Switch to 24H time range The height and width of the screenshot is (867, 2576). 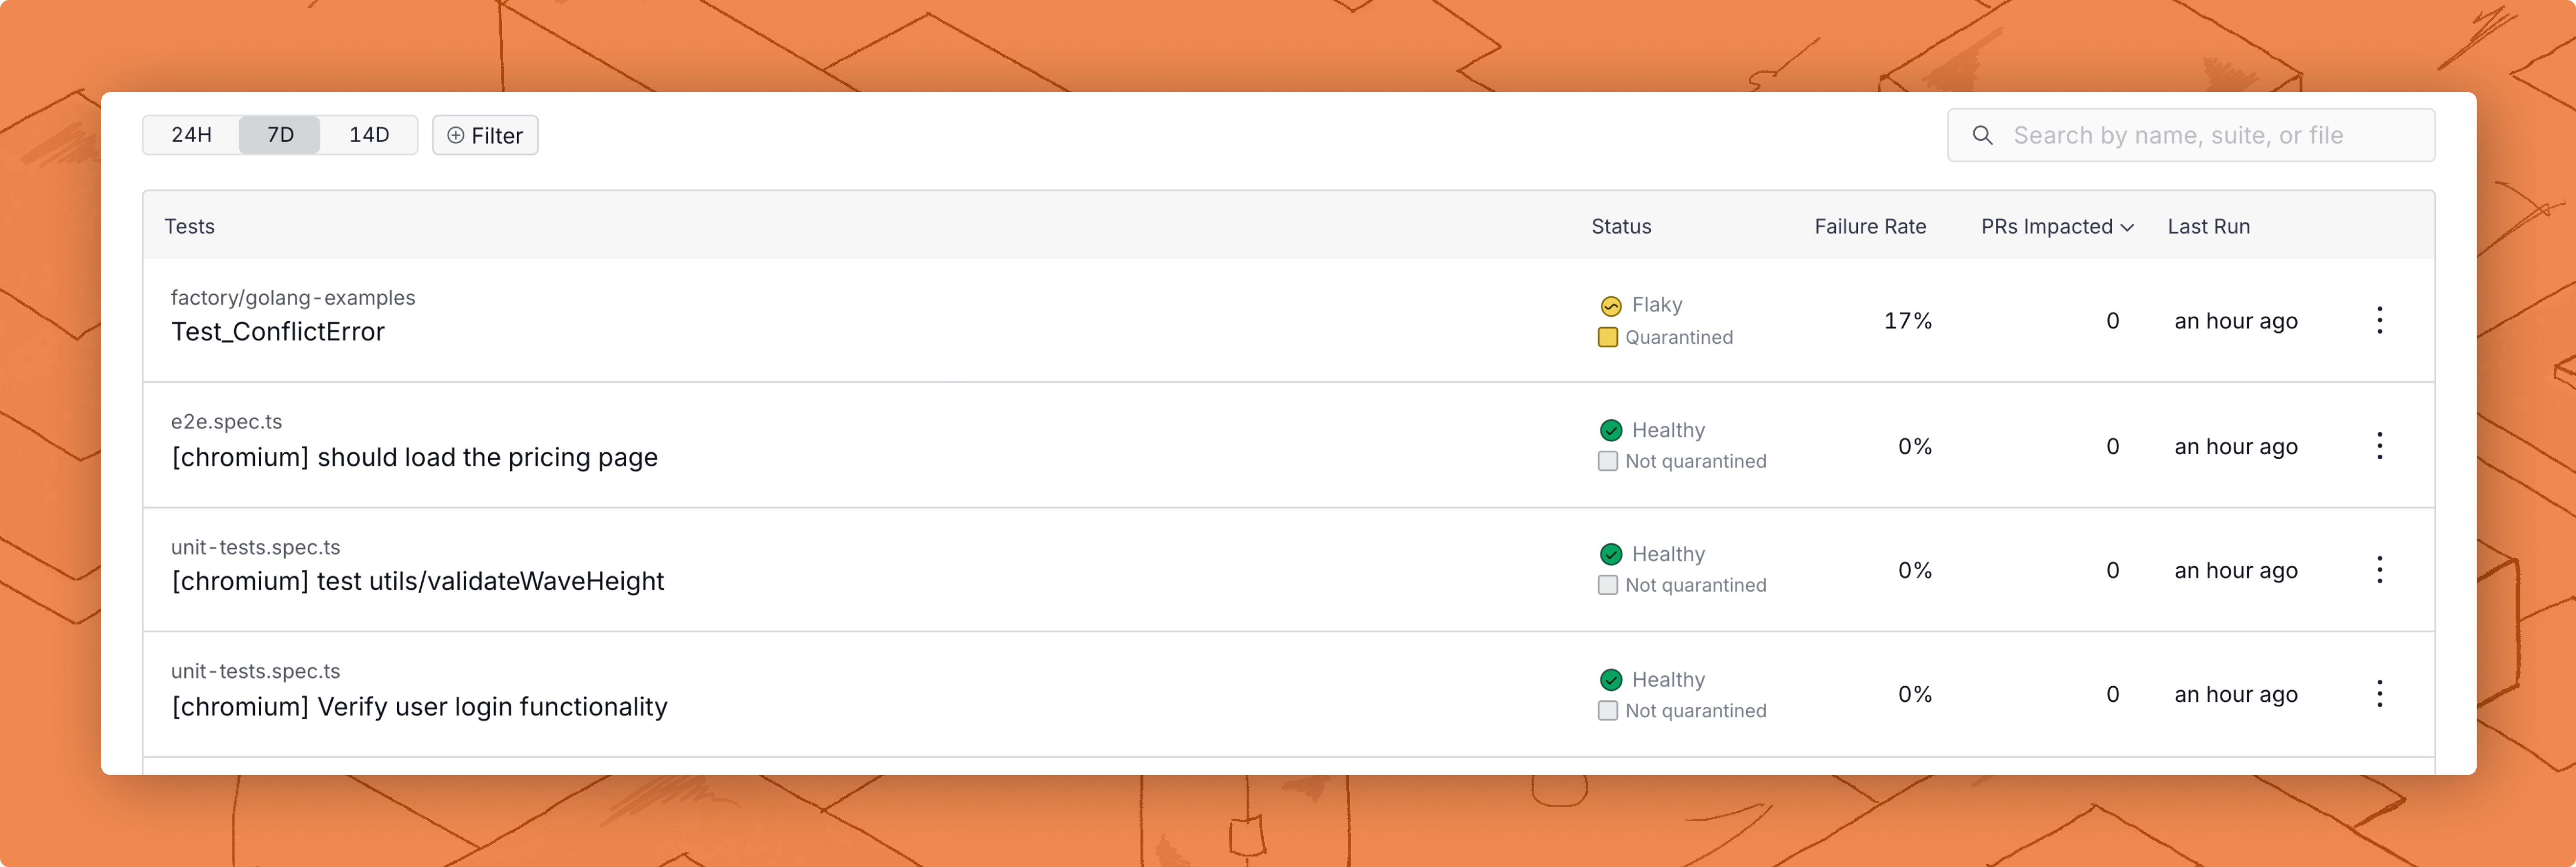pyautogui.click(x=191, y=135)
